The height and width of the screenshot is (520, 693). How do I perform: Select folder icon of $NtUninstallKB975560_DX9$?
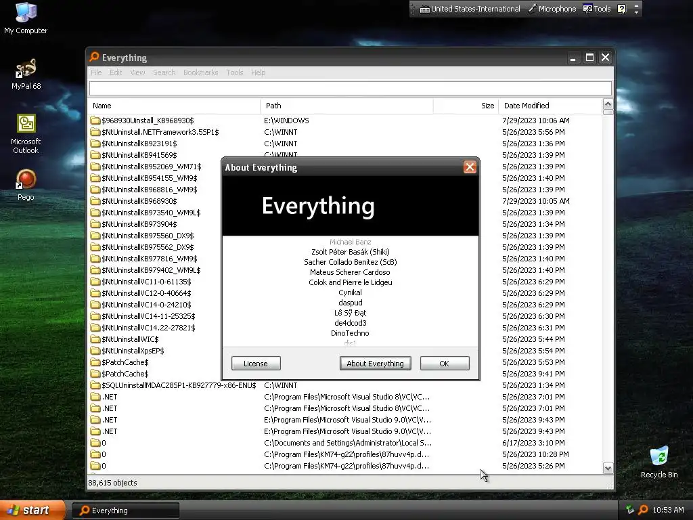click(x=95, y=236)
